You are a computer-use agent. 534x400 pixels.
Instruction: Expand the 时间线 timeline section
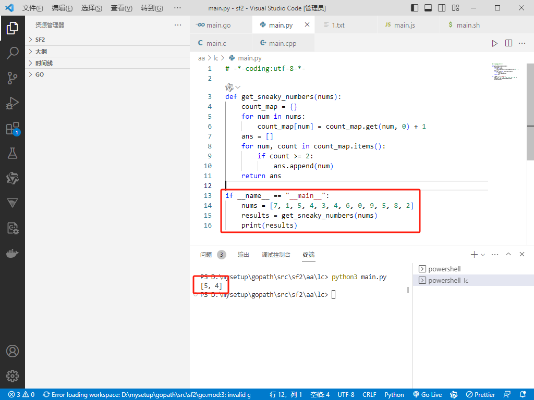pos(107,63)
